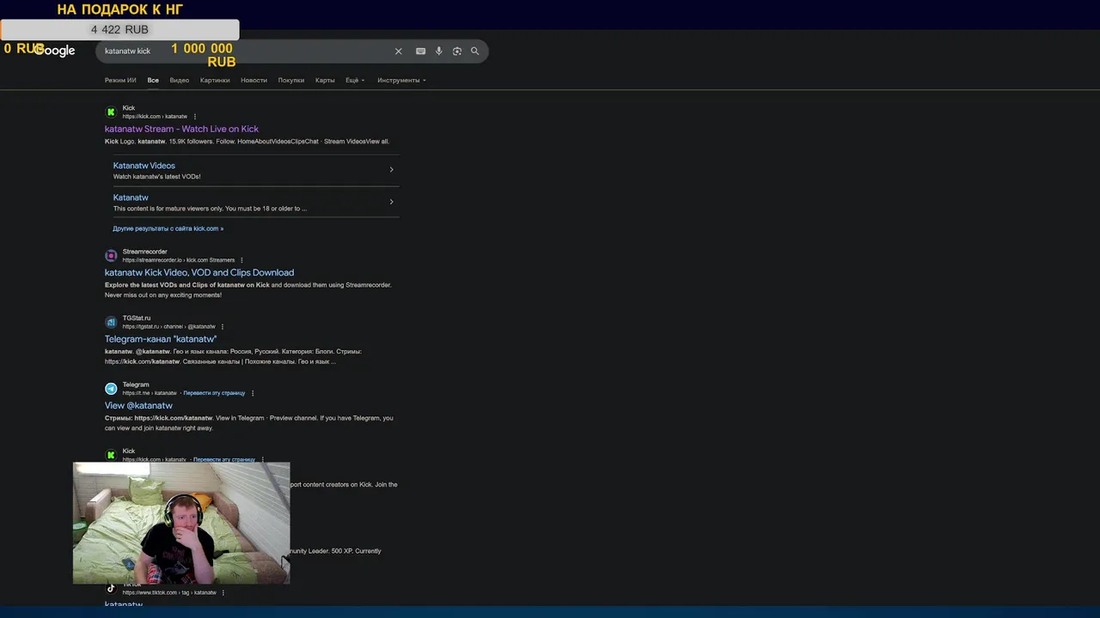This screenshot has width=1100, height=618.
Task: Expand the Katanatw mature-content sitelink chevron
Action: coord(391,202)
